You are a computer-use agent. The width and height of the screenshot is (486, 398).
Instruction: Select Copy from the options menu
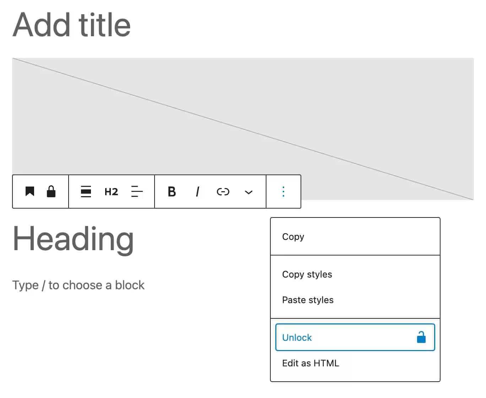pyautogui.click(x=355, y=237)
